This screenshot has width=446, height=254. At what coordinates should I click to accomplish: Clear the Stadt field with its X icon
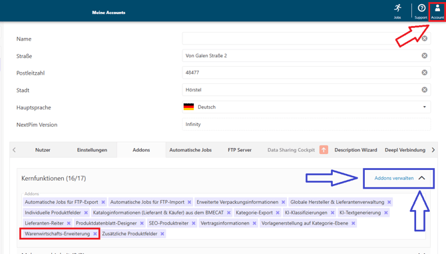point(425,90)
